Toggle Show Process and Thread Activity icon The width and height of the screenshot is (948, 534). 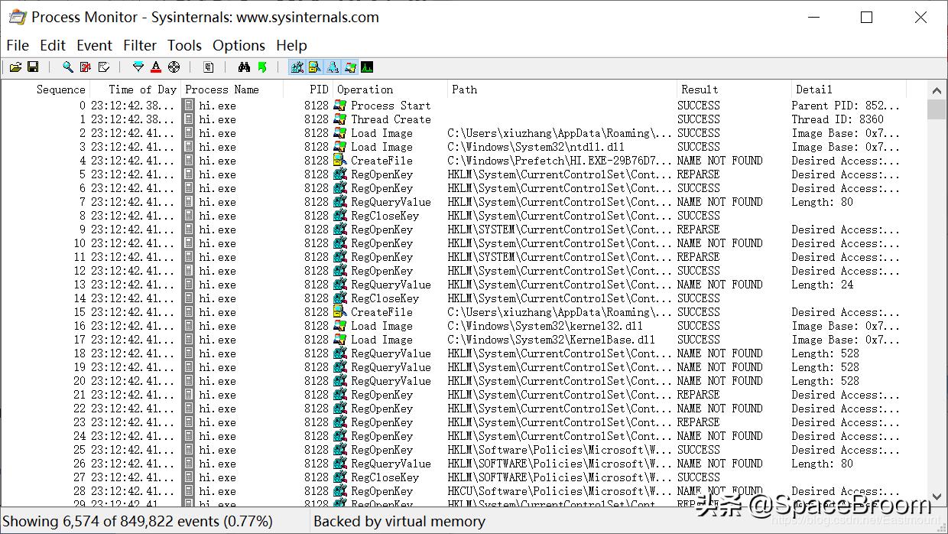click(350, 67)
